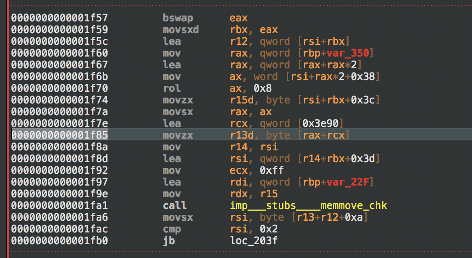The height and width of the screenshot is (258, 472).
Task: Select address 0000000000001fa6
Action: pos(60,217)
